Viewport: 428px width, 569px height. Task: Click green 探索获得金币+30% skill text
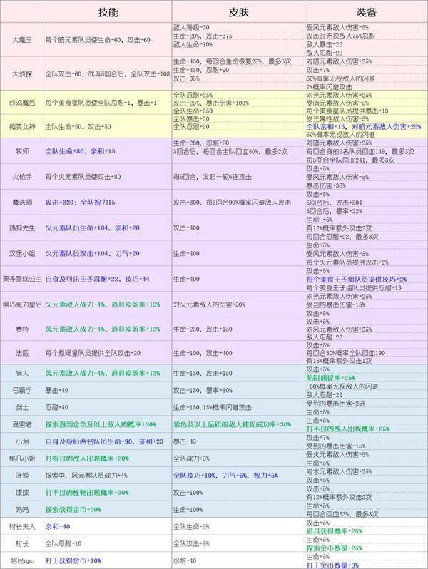73,509
